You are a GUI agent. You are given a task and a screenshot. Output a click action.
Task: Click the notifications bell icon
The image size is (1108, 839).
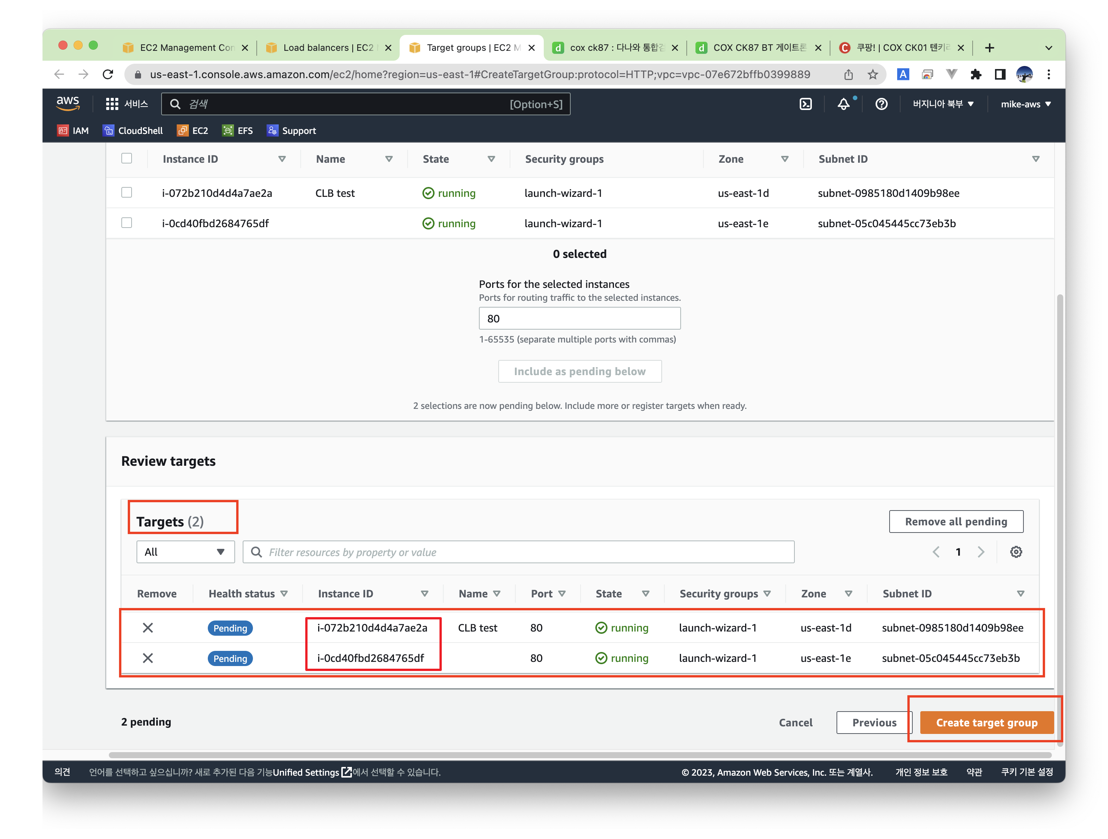click(x=844, y=104)
